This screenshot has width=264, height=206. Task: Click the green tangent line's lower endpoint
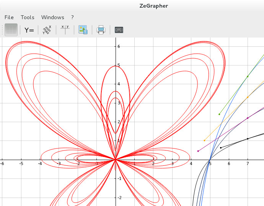(x=219, y=114)
